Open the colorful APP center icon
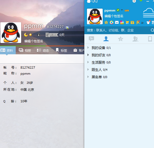 pyautogui.click(x=122, y=22)
